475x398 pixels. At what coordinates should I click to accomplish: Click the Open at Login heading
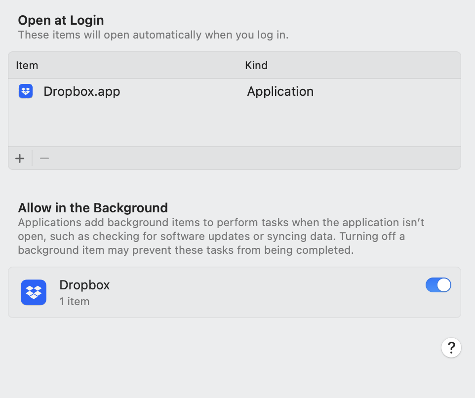61,20
